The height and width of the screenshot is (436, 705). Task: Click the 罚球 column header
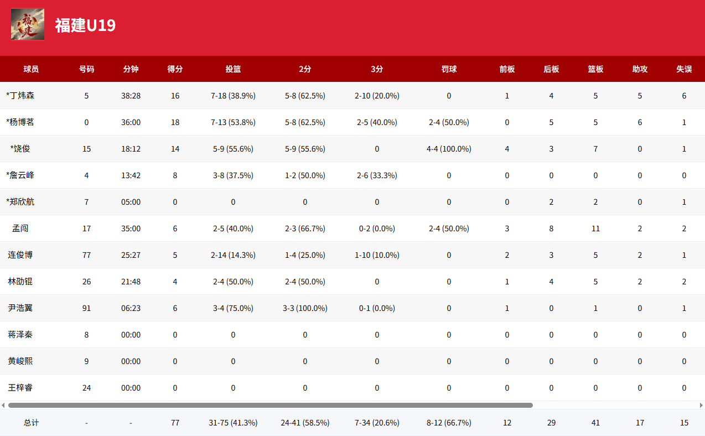(x=449, y=69)
